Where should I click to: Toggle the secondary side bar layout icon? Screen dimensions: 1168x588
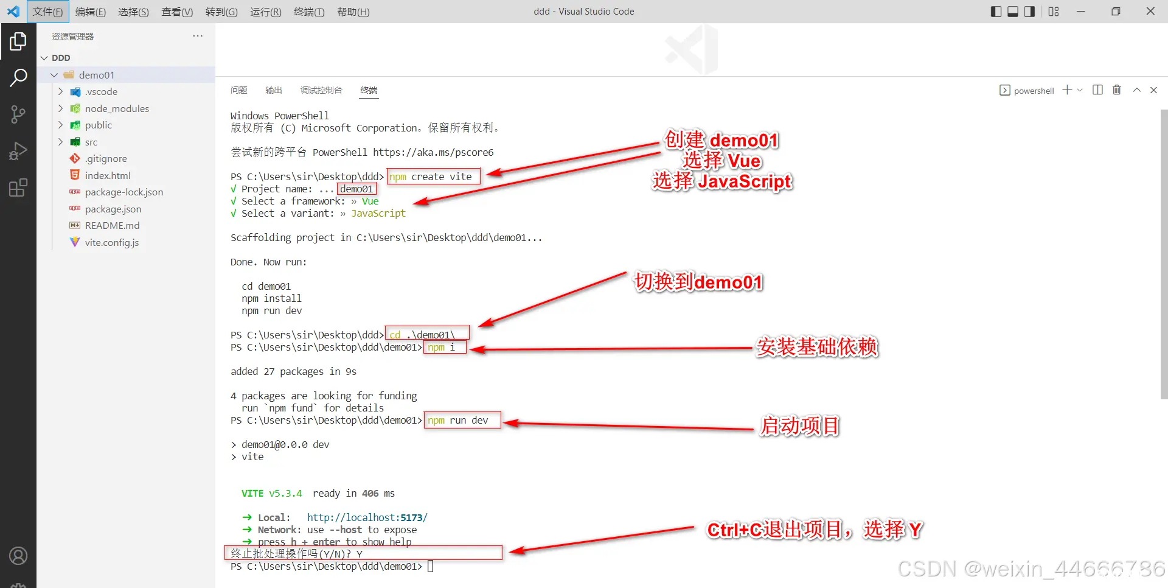tap(1030, 12)
